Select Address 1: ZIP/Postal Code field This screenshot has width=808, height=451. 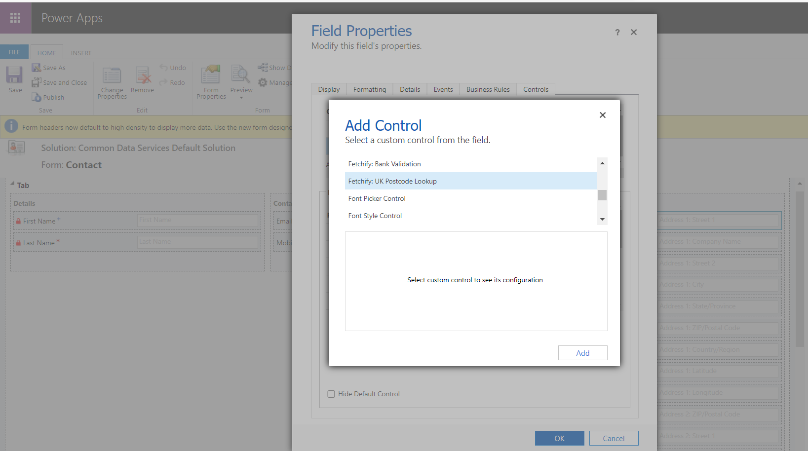719,328
